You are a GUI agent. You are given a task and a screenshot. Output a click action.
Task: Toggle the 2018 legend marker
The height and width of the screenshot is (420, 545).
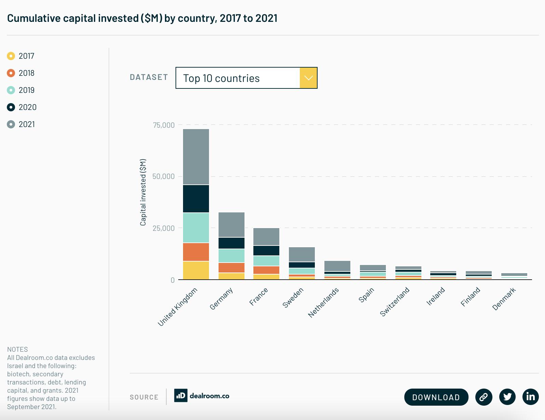[11, 73]
